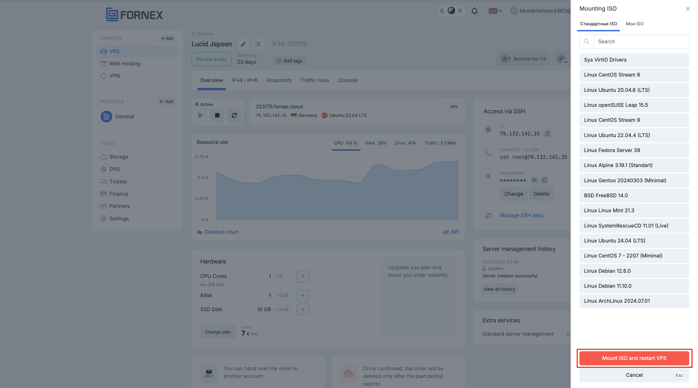The width and height of the screenshot is (698, 388).
Task: Open the language flag dropdown
Action: 495,11
